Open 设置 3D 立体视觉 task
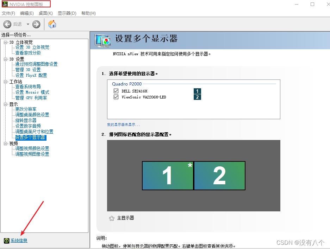The height and width of the screenshot is (249, 330). pyautogui.click(x=32, y=47)
